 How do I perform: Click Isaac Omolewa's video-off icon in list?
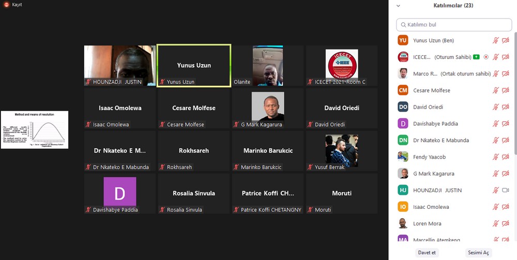point(506,207)
